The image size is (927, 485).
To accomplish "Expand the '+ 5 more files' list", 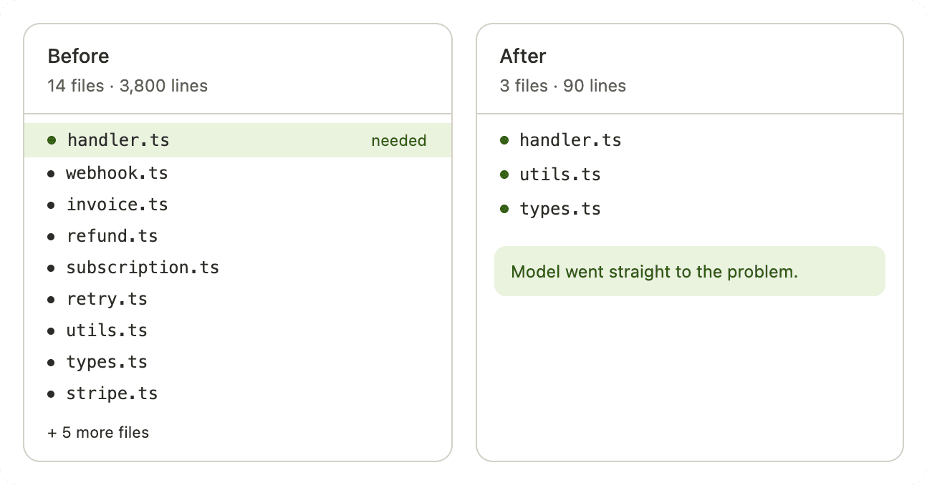I will pyautogui.click(x=98, y=433).
